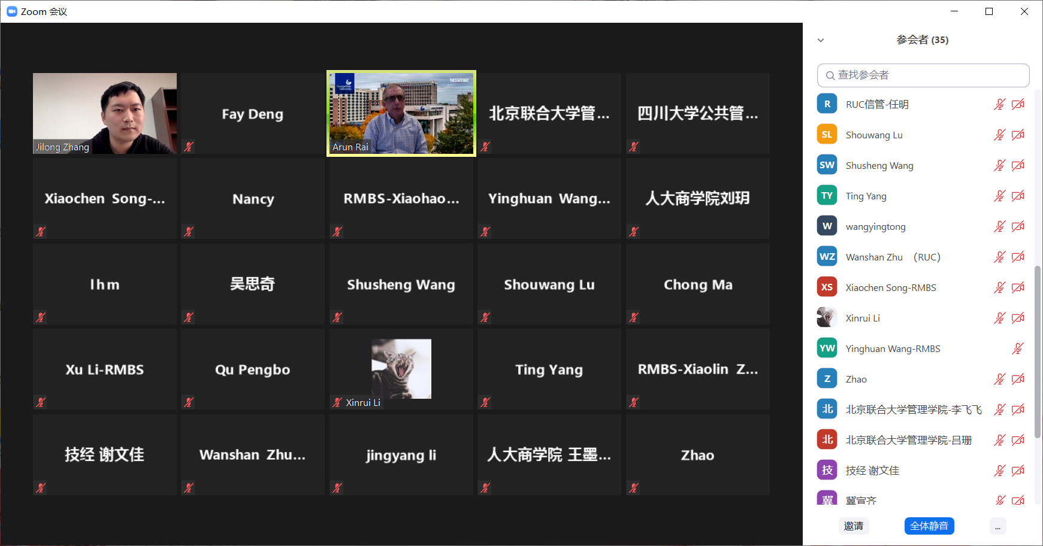This screenshot has height=546, width=1043.
Task: Click the participant list scrollbar
Action: [x=1038, y=353]
